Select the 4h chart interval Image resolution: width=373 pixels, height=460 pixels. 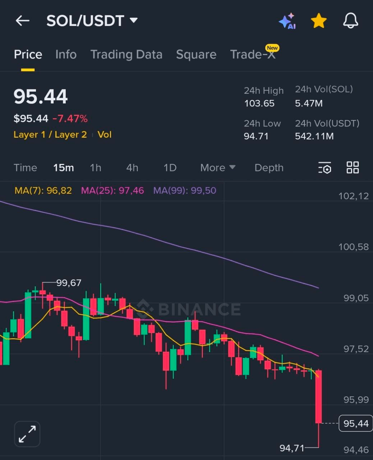point(132,167)
